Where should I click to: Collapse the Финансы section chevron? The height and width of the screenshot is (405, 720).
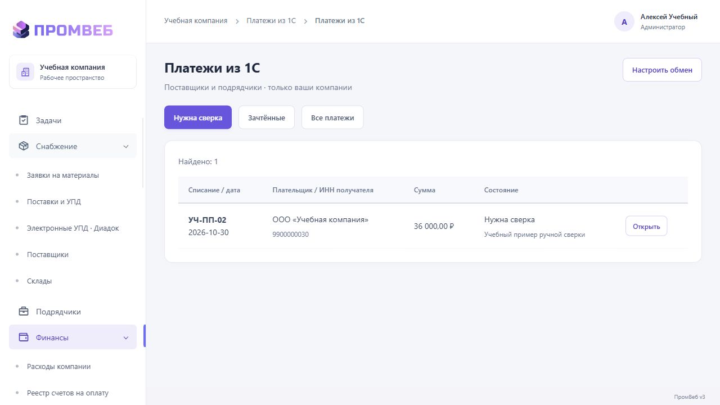(x=126, y=337)
